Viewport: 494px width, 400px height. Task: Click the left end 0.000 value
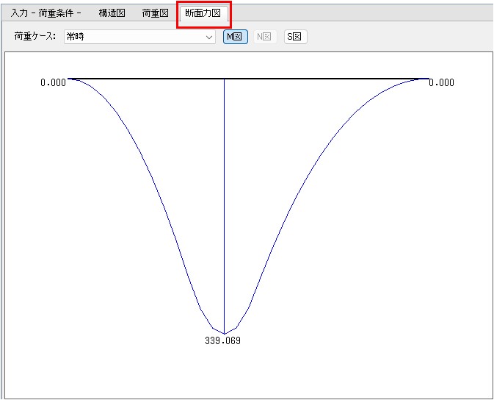pyautogui.click(x=54, y=82)
